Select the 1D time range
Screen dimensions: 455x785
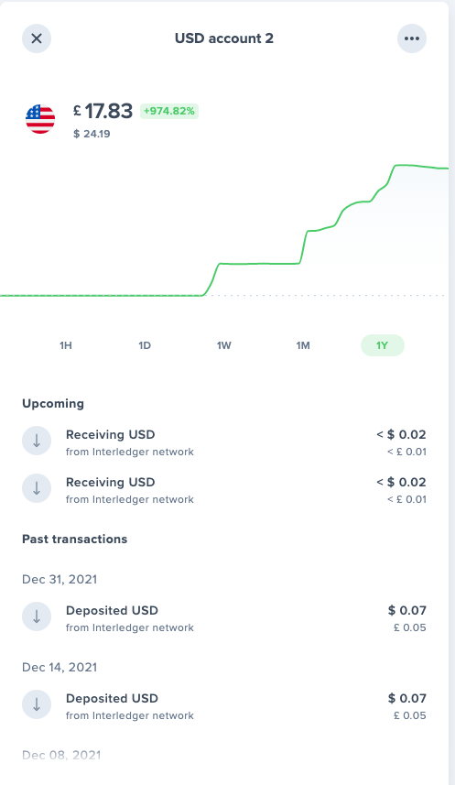pos(145,345)
